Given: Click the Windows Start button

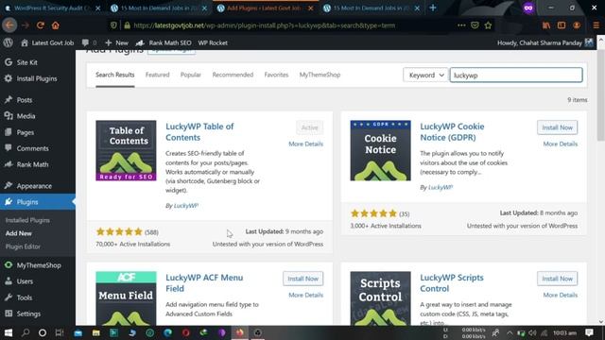Looking at the screenshot, I should [9, 332].
